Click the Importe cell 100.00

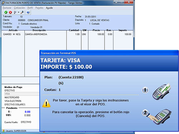pyautogui.click(x=128, y=34)
